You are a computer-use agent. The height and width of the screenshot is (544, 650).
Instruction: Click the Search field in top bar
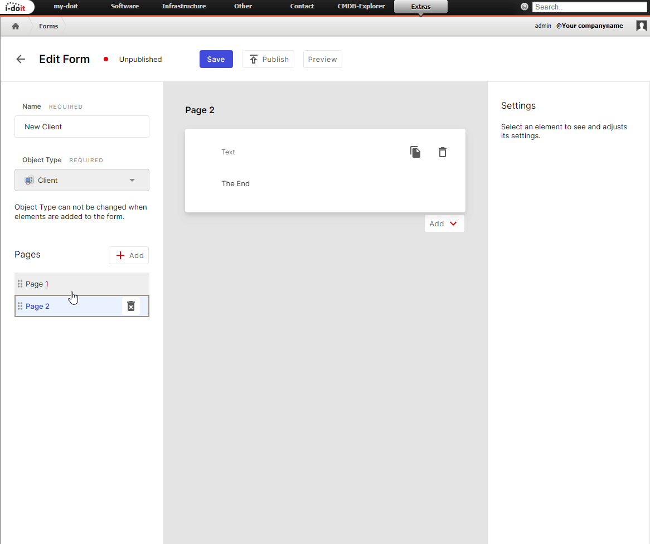click(589, 7)
